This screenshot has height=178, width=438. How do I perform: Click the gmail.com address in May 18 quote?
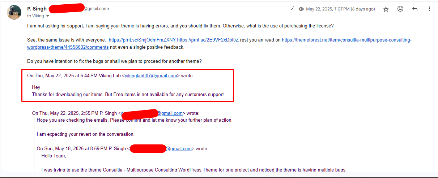179,149
